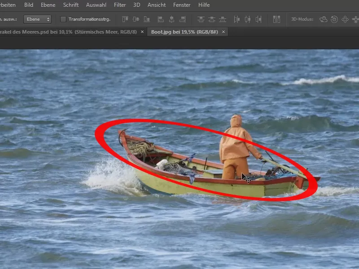This screenshot has width=359, height=269.
Task: Click the auto-align layers icon
Action: pyautogui.click(x=276, y=19)
